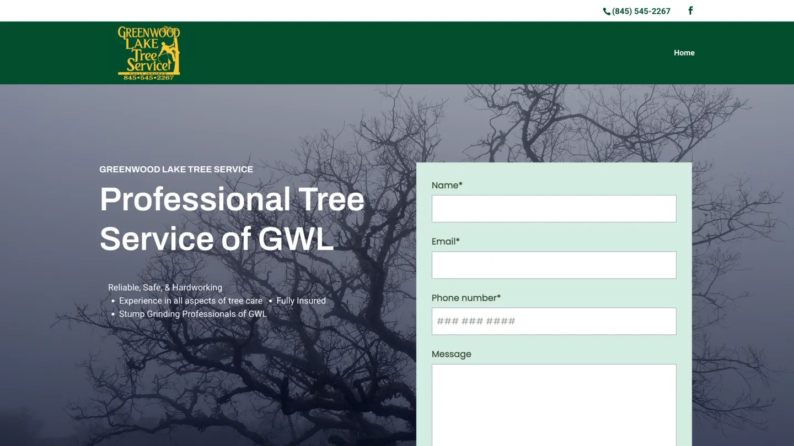Click the phone icon next to (845) 545-2267
The image size is (794, 446).
pyautogui.click(x=607, y=11)
